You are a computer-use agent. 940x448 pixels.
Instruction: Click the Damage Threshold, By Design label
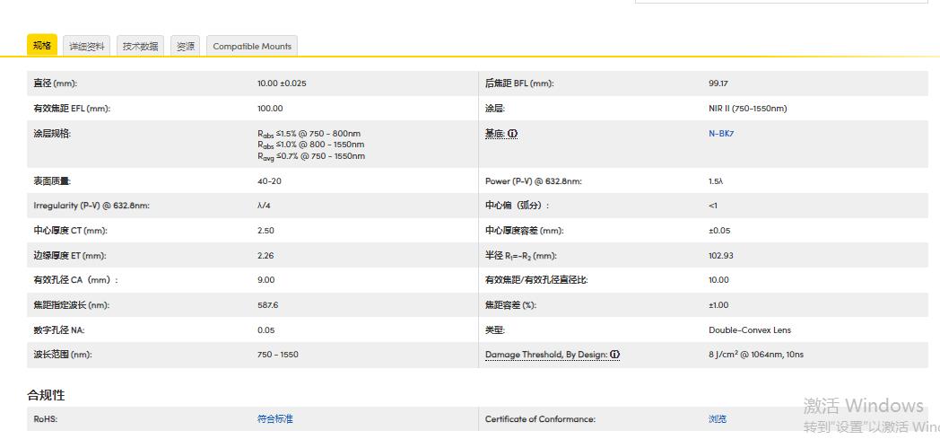click(x=546, y=355)
